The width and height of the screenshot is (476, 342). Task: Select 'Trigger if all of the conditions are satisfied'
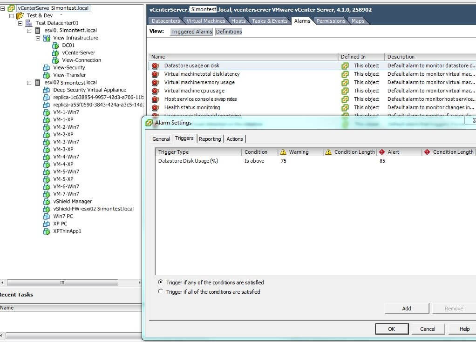(160, 291)
